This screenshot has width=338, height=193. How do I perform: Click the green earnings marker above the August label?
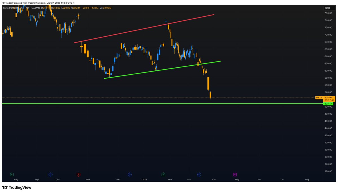coord(12,174)
